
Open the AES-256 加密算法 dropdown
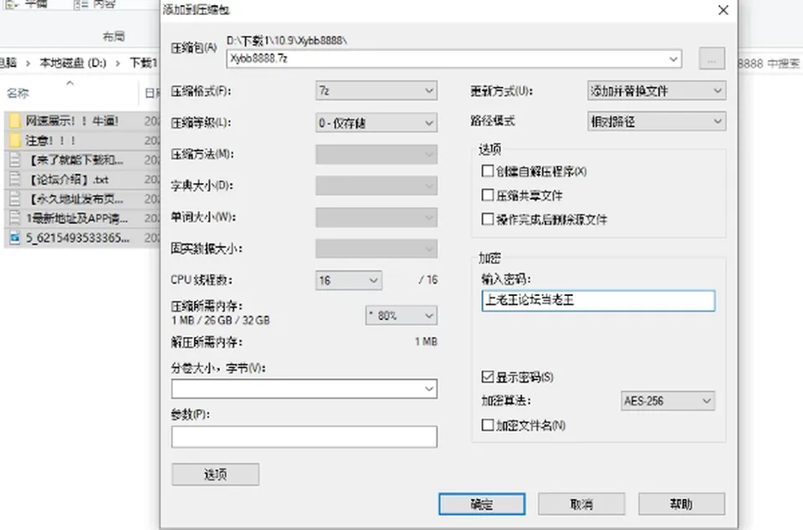667,401
